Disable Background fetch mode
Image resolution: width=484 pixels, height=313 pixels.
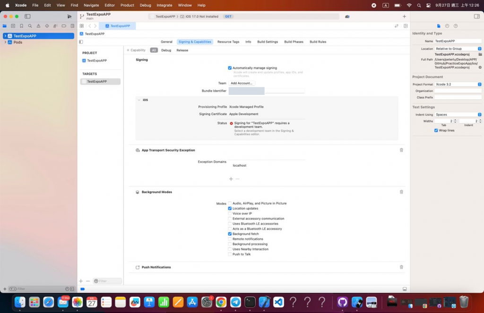pyautogui.click(x=230, y=234)
